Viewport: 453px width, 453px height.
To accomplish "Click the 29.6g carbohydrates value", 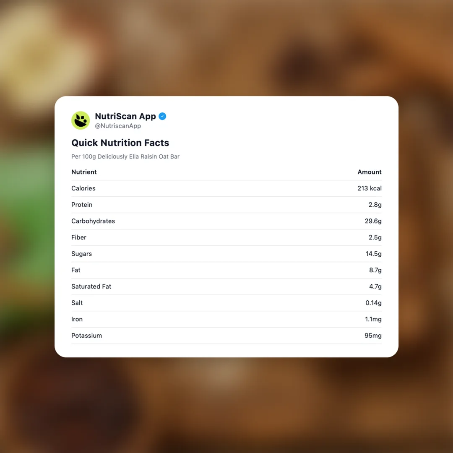I will click(373, 221).
